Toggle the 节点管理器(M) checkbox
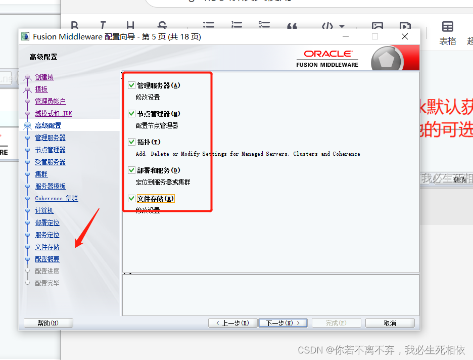The height and width of the screenshot is (360, 473). pos(131,114)
